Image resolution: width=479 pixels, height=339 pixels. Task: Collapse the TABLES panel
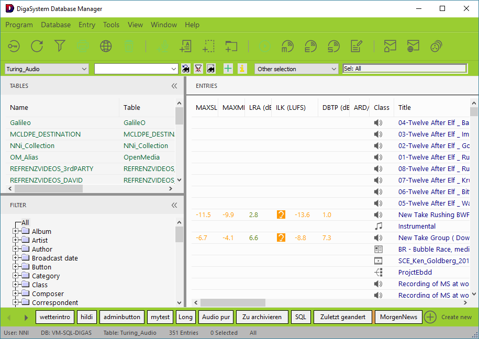[x=174, y=86]
